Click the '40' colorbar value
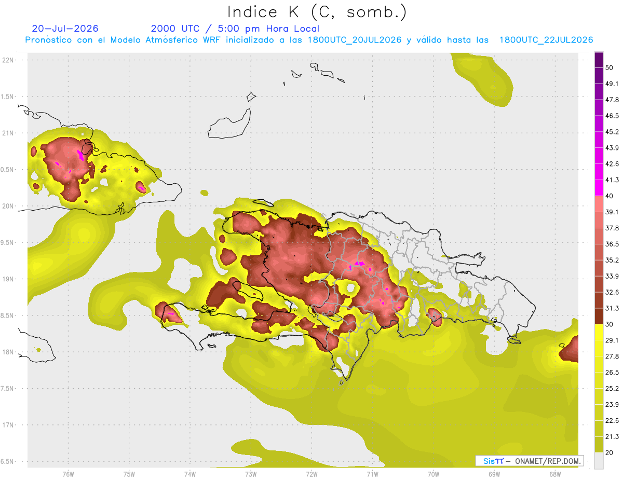Screen dimensions: 623x481 coord(610,196)
